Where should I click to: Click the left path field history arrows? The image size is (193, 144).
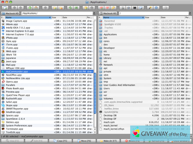pyautogui.click(x=95, y=13)
